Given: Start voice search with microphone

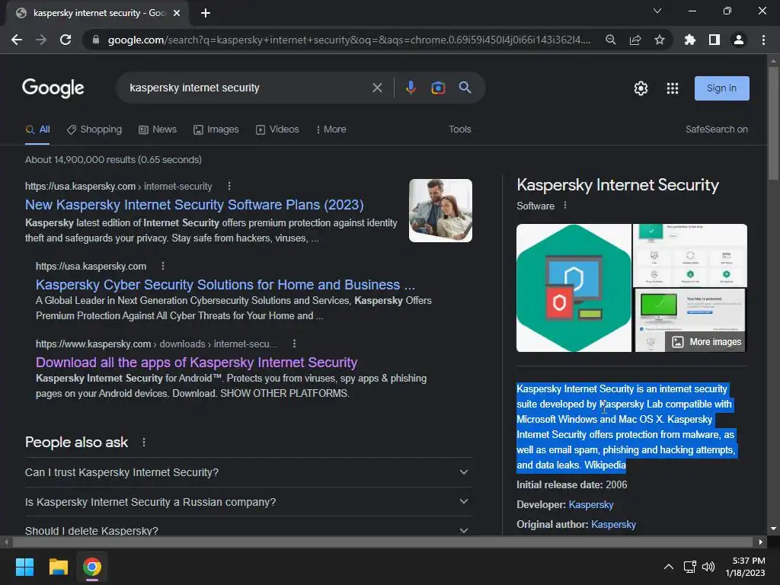Looking at the screenshot, I should 411,88.
